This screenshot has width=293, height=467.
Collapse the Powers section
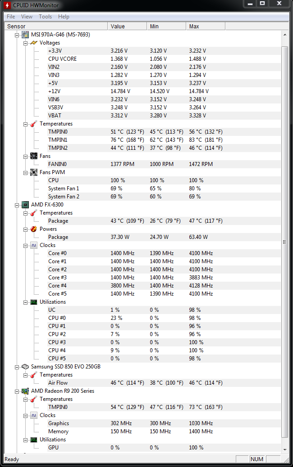pos(25,229)
